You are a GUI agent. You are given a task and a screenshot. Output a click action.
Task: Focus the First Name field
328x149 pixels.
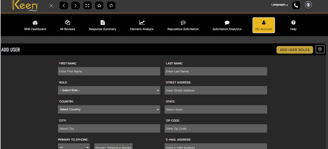click(x=109, y=71)
